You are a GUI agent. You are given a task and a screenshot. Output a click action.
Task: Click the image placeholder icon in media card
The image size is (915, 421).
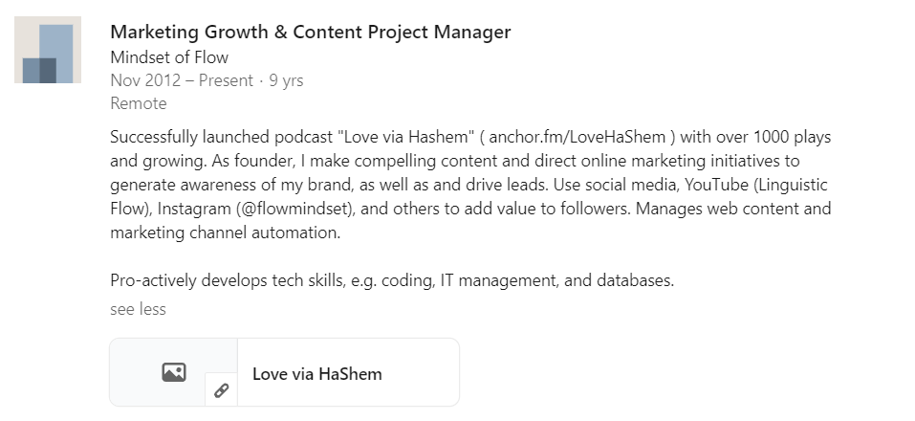tap(174, 372)
